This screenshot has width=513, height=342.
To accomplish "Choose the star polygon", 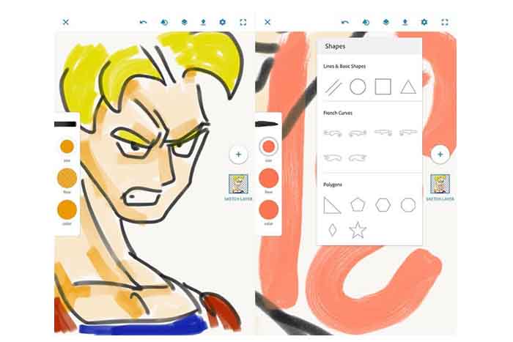I will click(x=358, y=230).
